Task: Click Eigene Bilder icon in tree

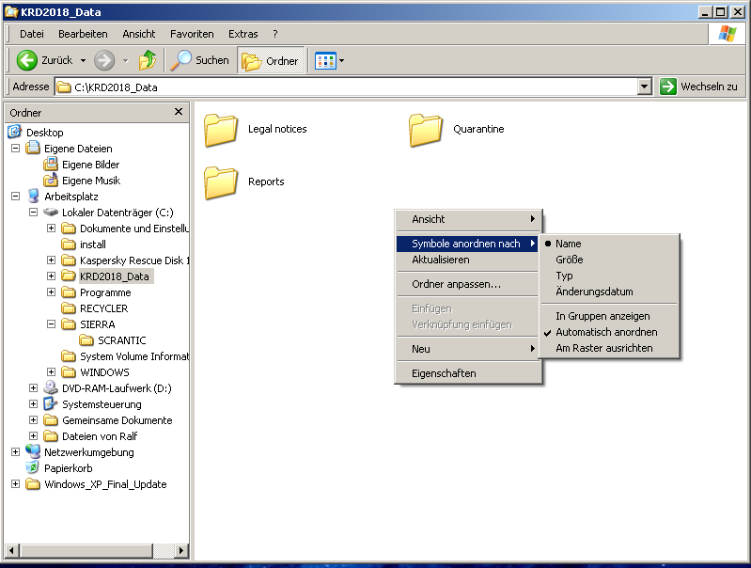Action: pyautogui.click(x=51, y=164)
